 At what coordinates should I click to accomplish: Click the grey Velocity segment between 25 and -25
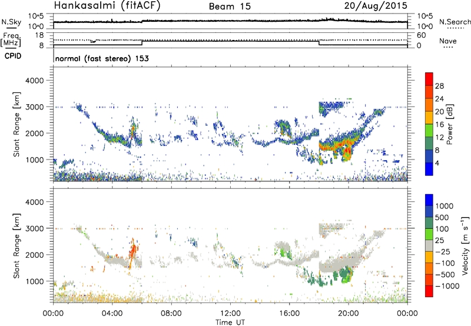coord(429,245)
